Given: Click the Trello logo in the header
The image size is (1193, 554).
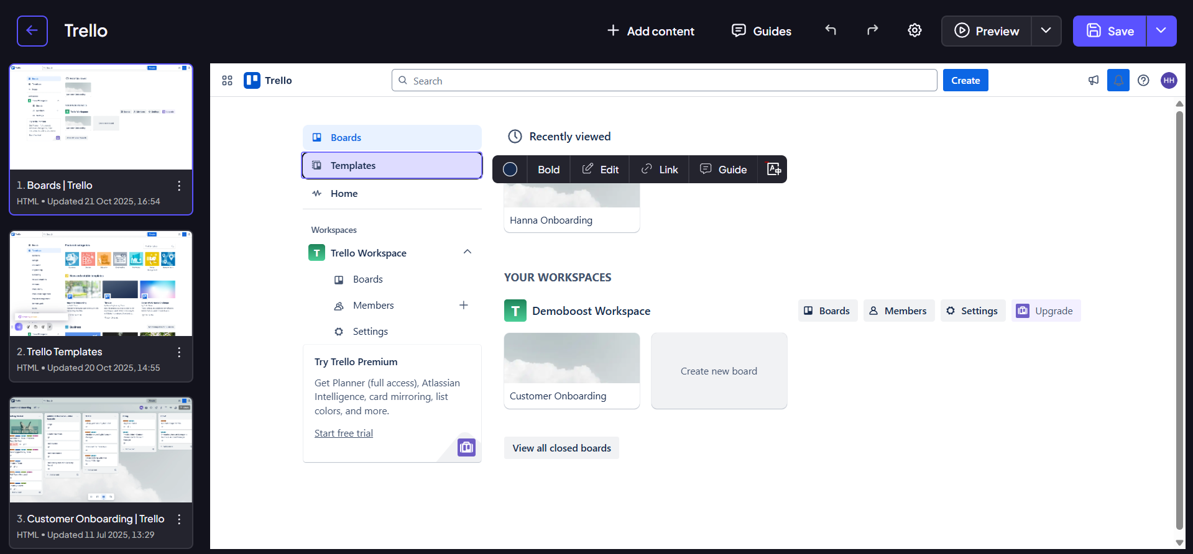Looking at the screenshot, I should coord(268,80).
